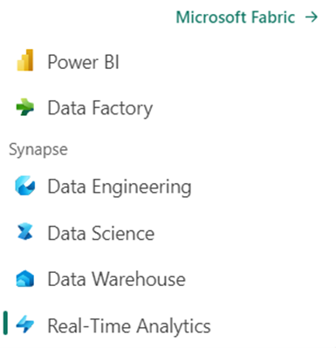The height and width of the screenshot is (348, 336).
Task: Select the Data Warehouse house icon
Action: pyautogui.click(x=25, y=278)
